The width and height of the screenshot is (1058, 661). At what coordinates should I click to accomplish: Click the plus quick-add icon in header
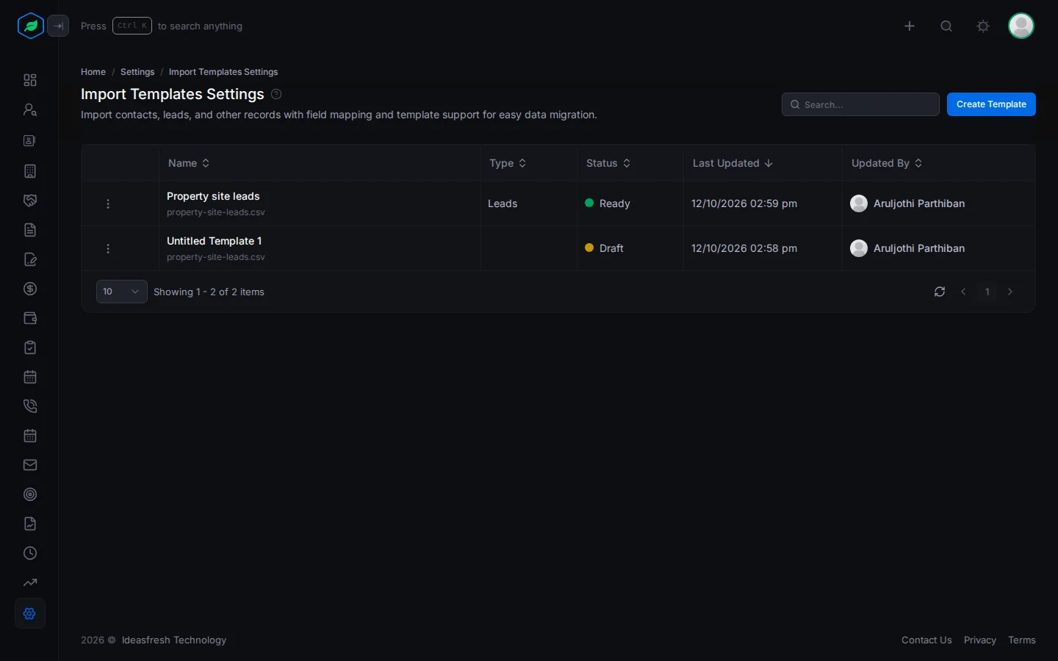(x=910, y=26)
